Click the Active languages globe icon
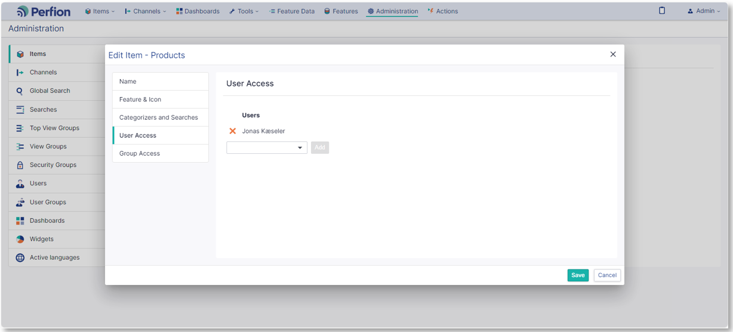Screen dimensions: 733x332 [x=20, y=257]
